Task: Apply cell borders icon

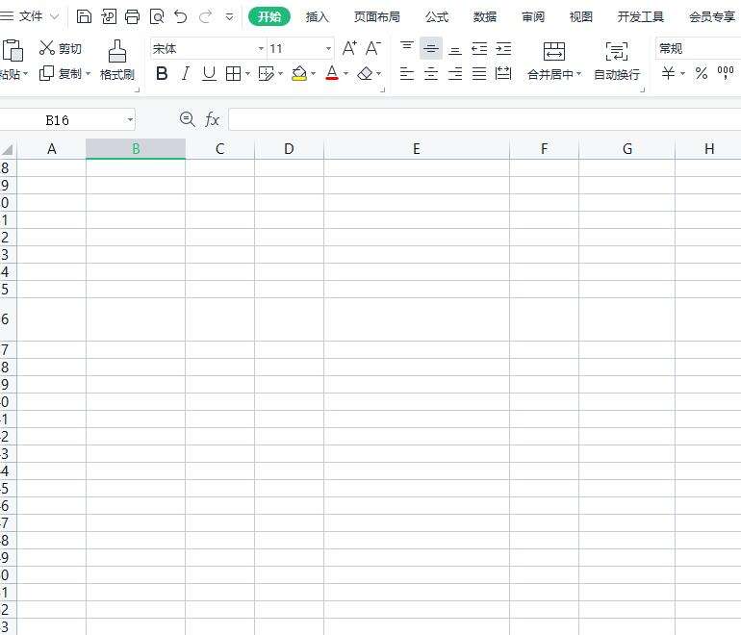Action: (234, 74)
